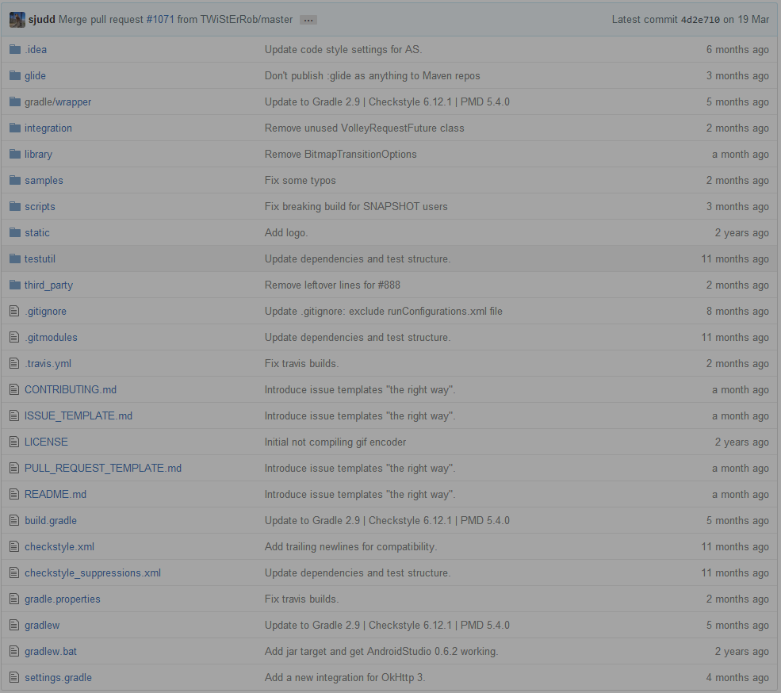Expand the commit message ellipsis button
Viewport: 781px width, 693px height.
pyautogui.click(x=308, y=20)
